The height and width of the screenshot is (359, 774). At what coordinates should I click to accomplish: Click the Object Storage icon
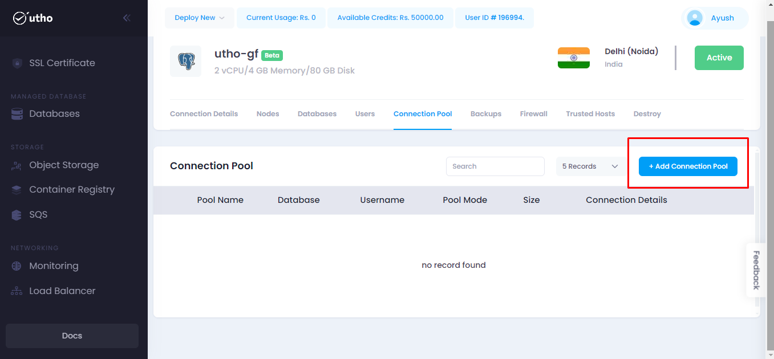point(17,165)
